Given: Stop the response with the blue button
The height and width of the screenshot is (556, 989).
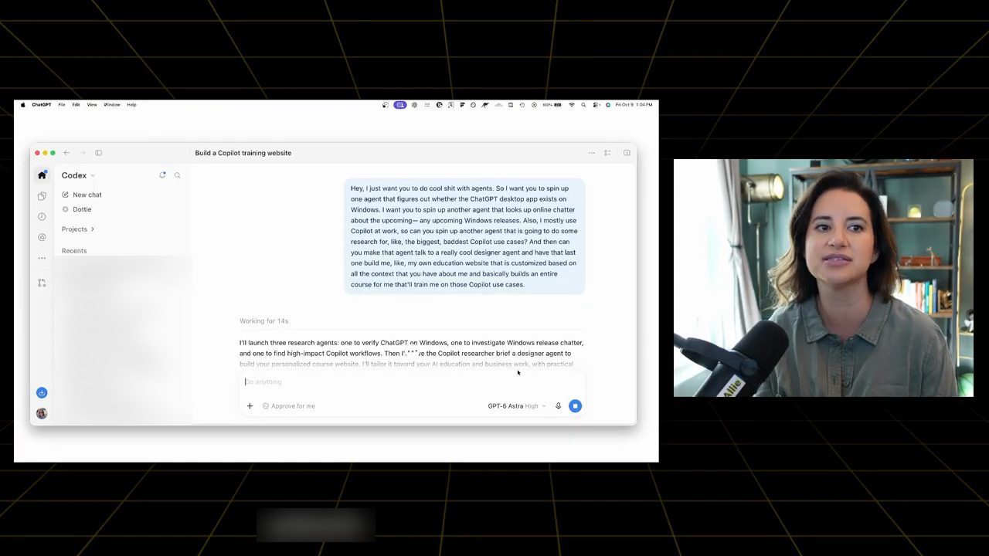Looking at the screenshot, I should pyautogui.click(x=575, y=406).
